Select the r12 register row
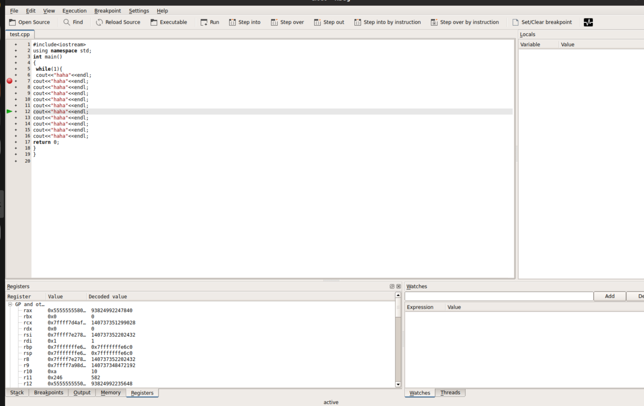 point(200,384)
